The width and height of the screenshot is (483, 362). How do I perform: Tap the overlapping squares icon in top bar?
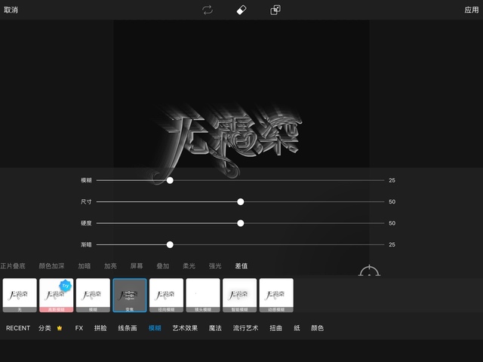(x=275, y=10)
